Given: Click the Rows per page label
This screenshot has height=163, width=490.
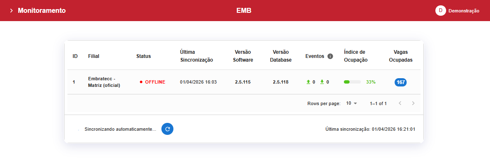Looking at the screenshot, I should [x=324, y=103].
